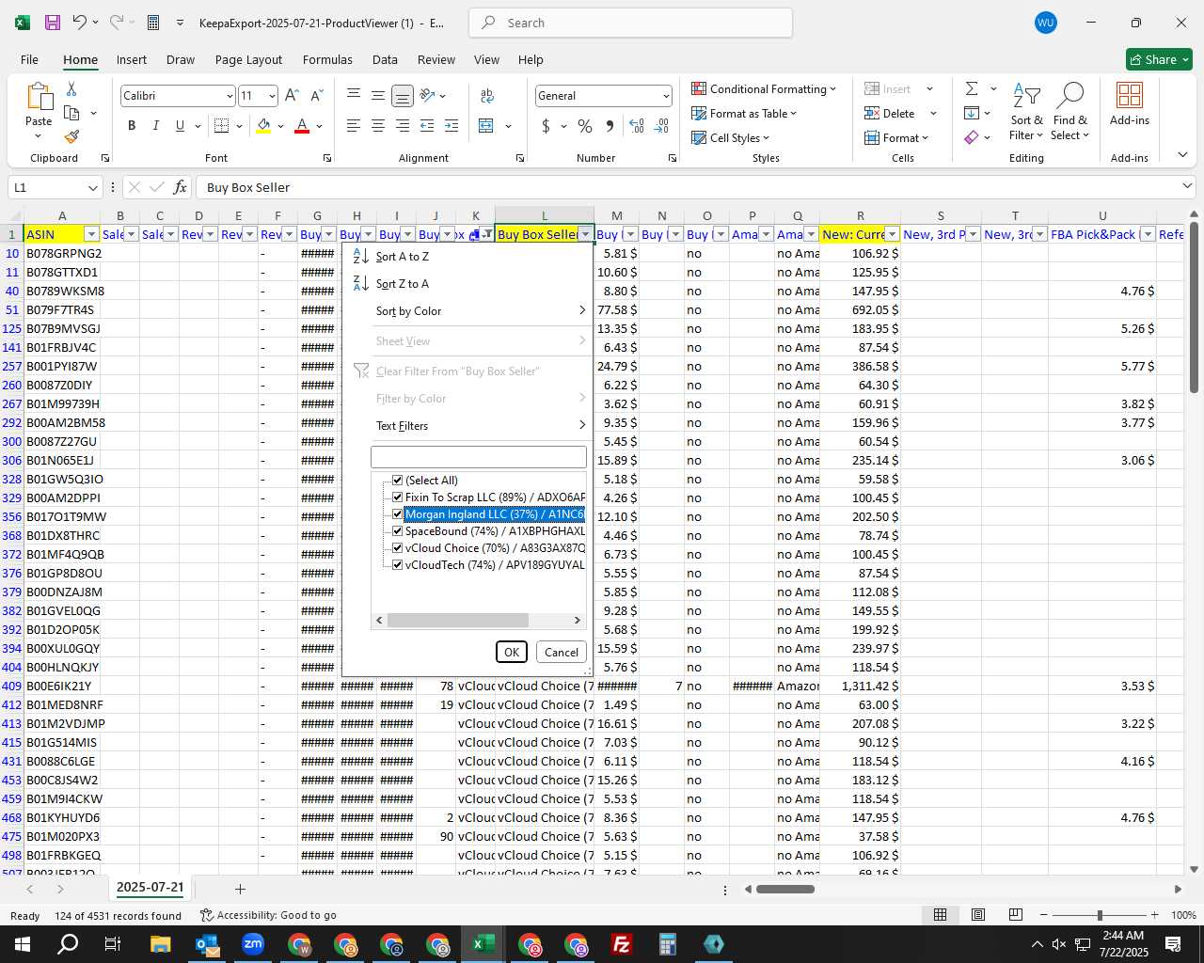Open File Explorer from taskbar

[x=160, y=944]
